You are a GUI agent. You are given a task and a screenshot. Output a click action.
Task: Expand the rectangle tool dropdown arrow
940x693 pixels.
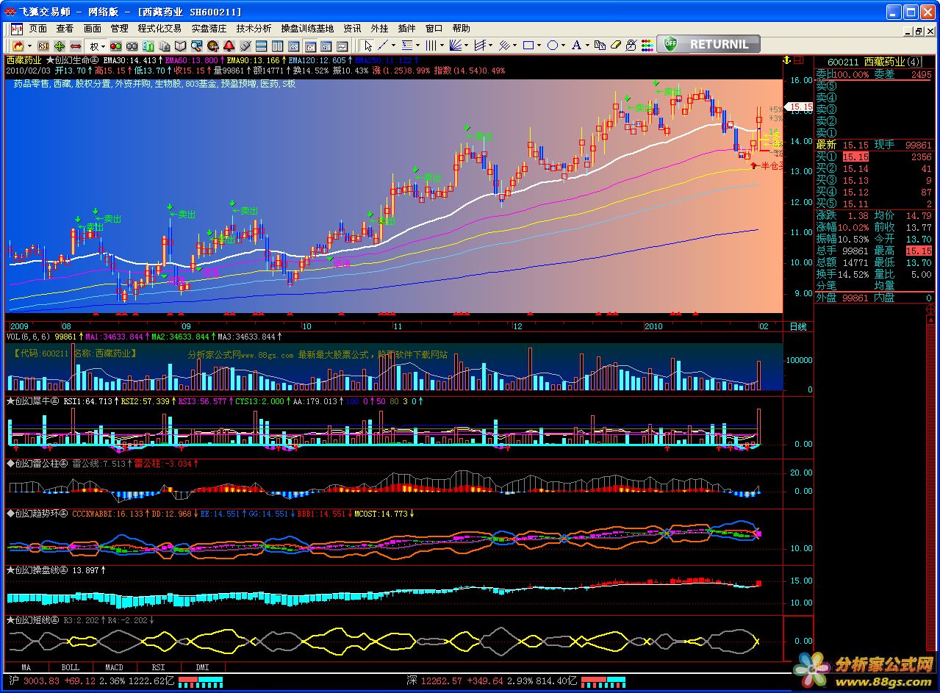point(539,46)
